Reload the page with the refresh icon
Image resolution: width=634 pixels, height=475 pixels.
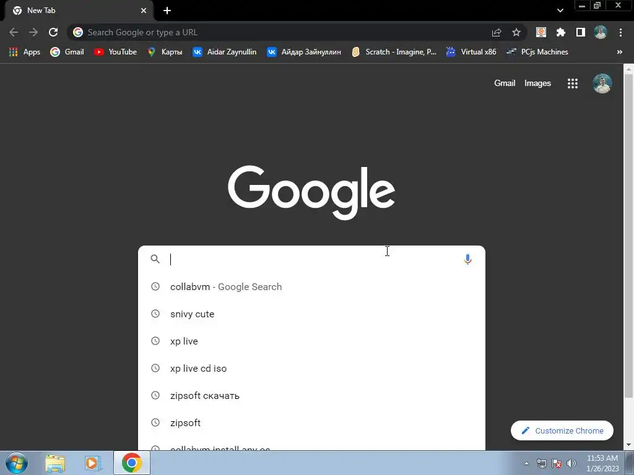(53, 32)
